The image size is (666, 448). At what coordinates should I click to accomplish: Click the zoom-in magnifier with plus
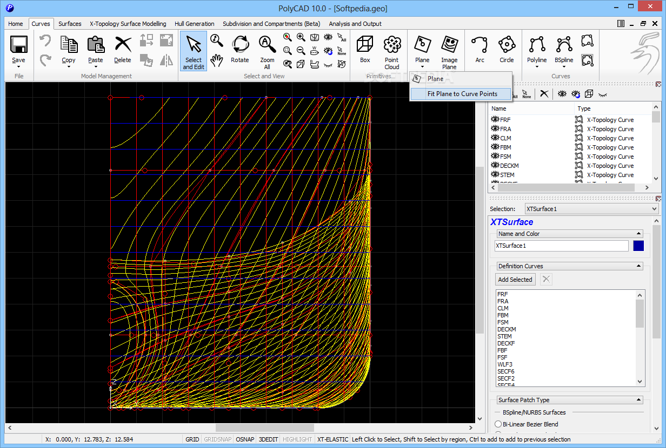[301, 37]
